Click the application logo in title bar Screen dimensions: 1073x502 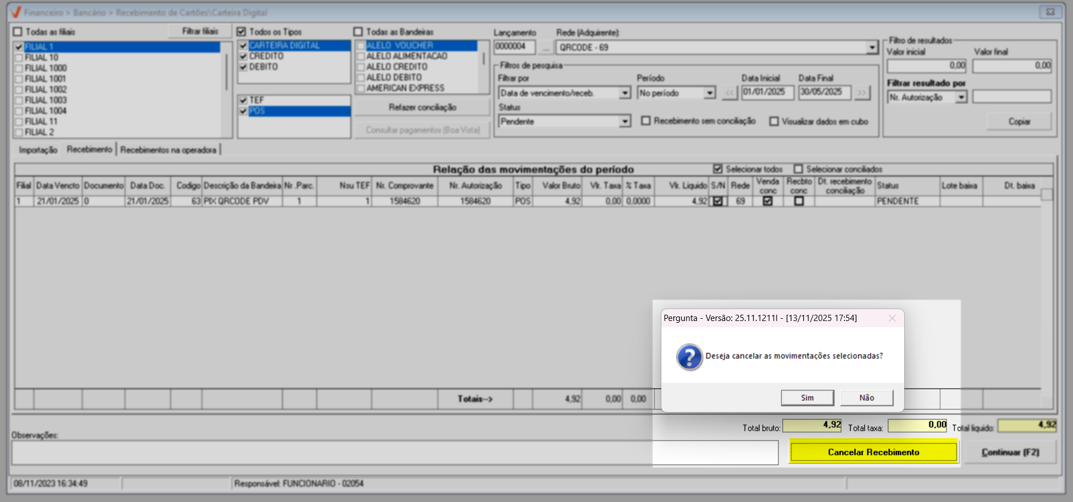coord(15,12)
